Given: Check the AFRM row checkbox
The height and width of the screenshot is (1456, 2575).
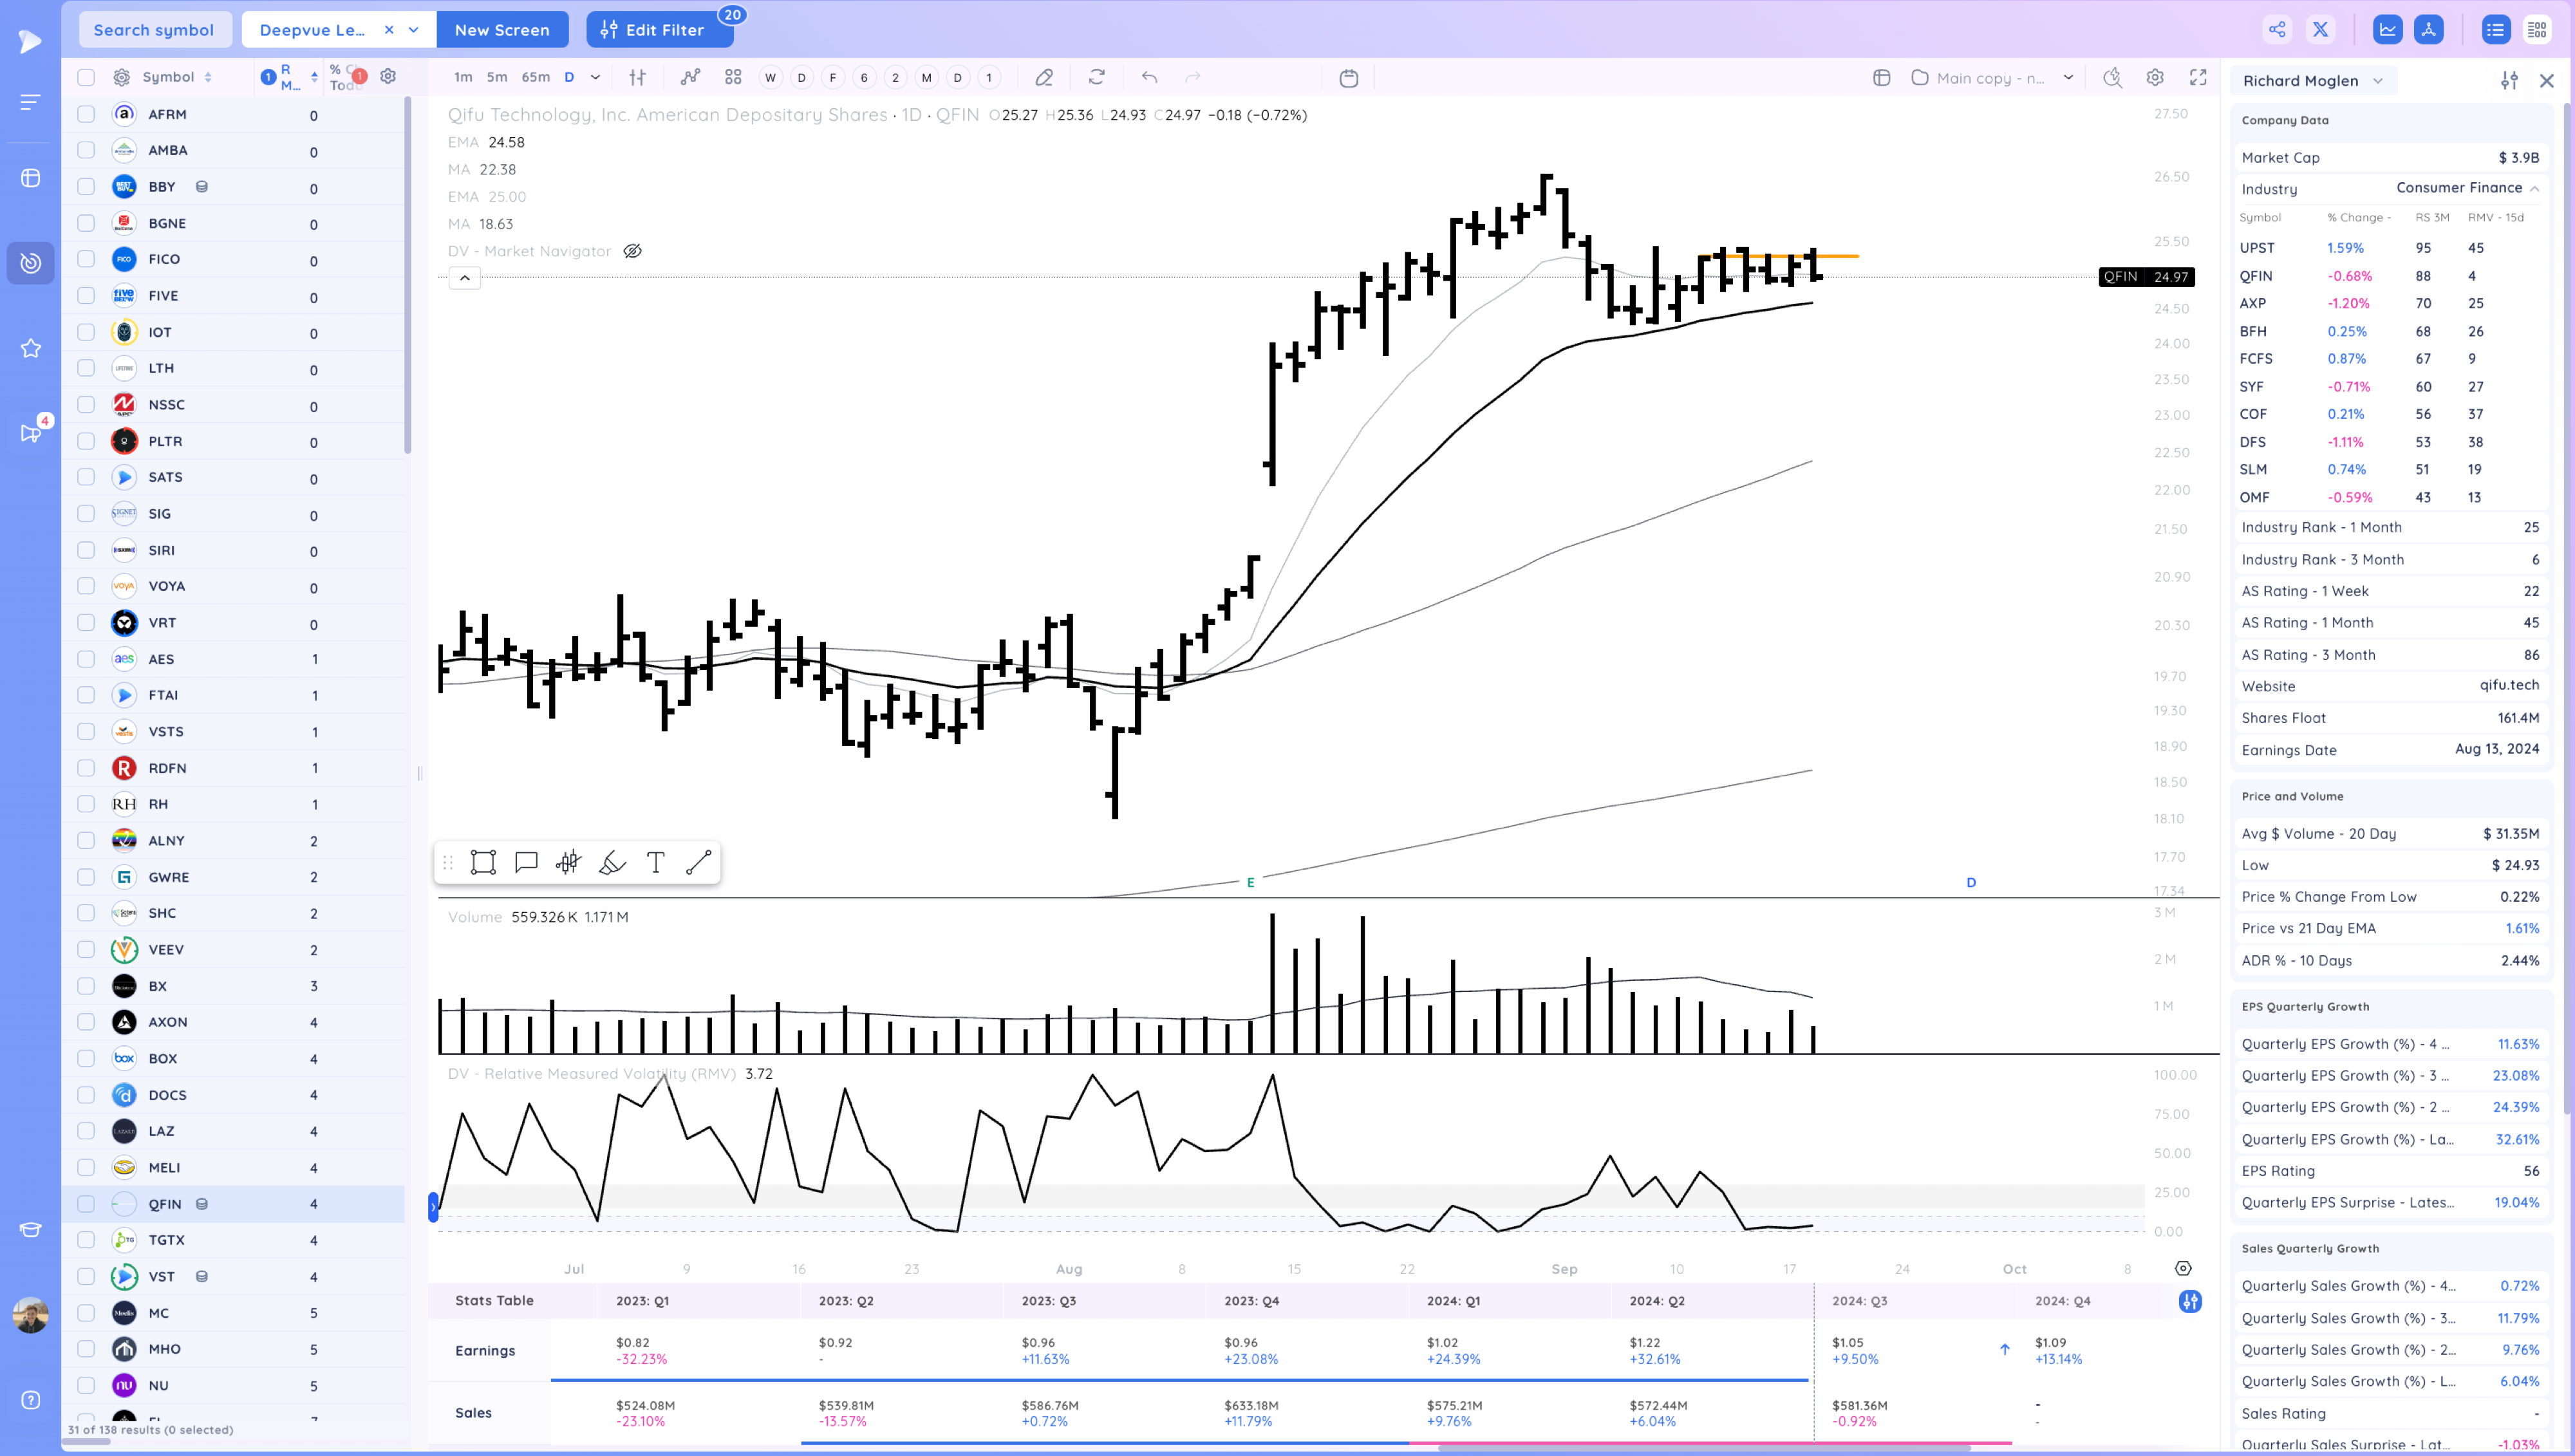Looking at the screenshot, I should (86, 114).
